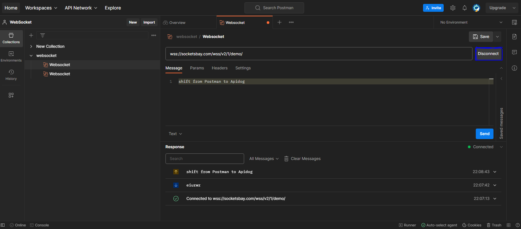Click the New button
This screenshot has width=521, height=229.
[133, 22]
